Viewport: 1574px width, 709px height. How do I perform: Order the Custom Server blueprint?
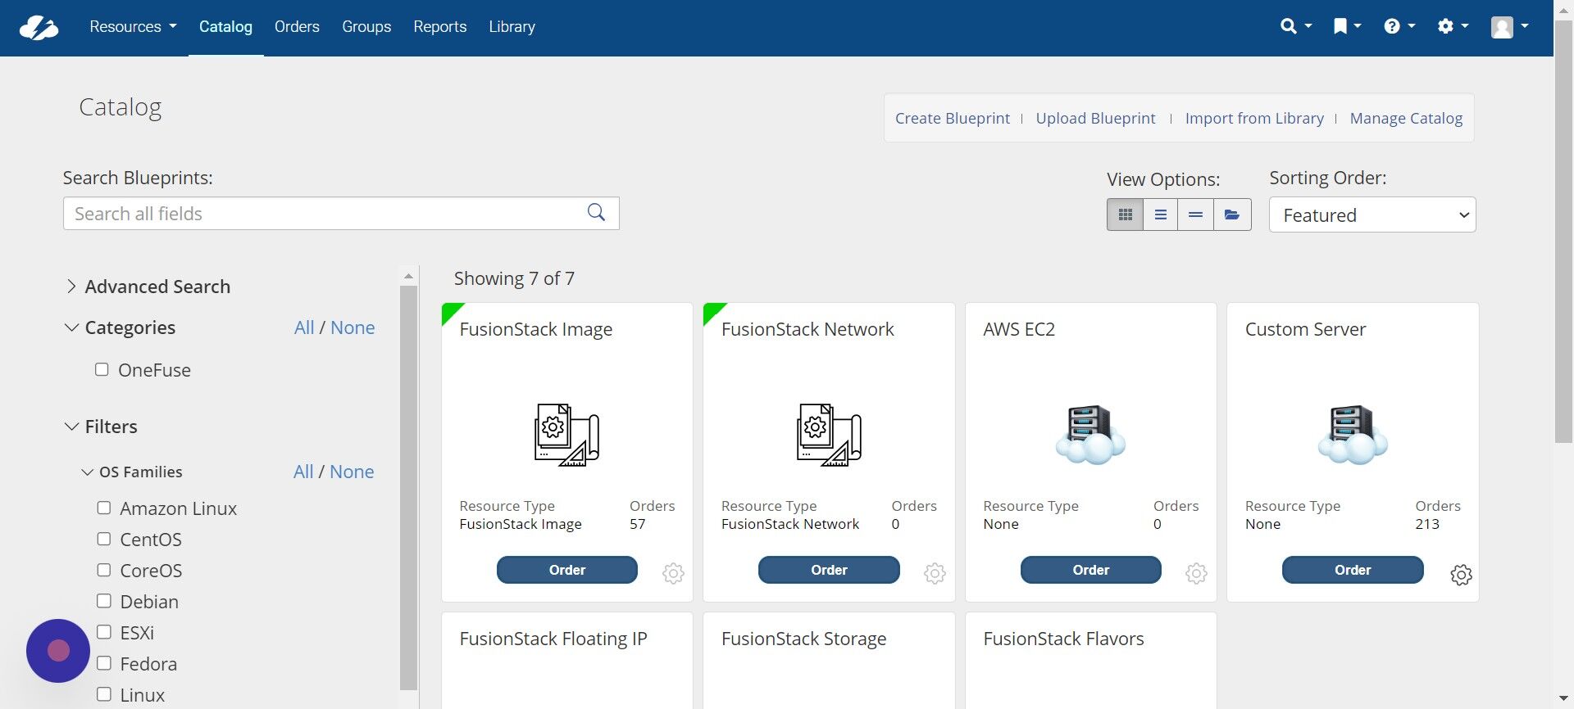click(1353, 570)
